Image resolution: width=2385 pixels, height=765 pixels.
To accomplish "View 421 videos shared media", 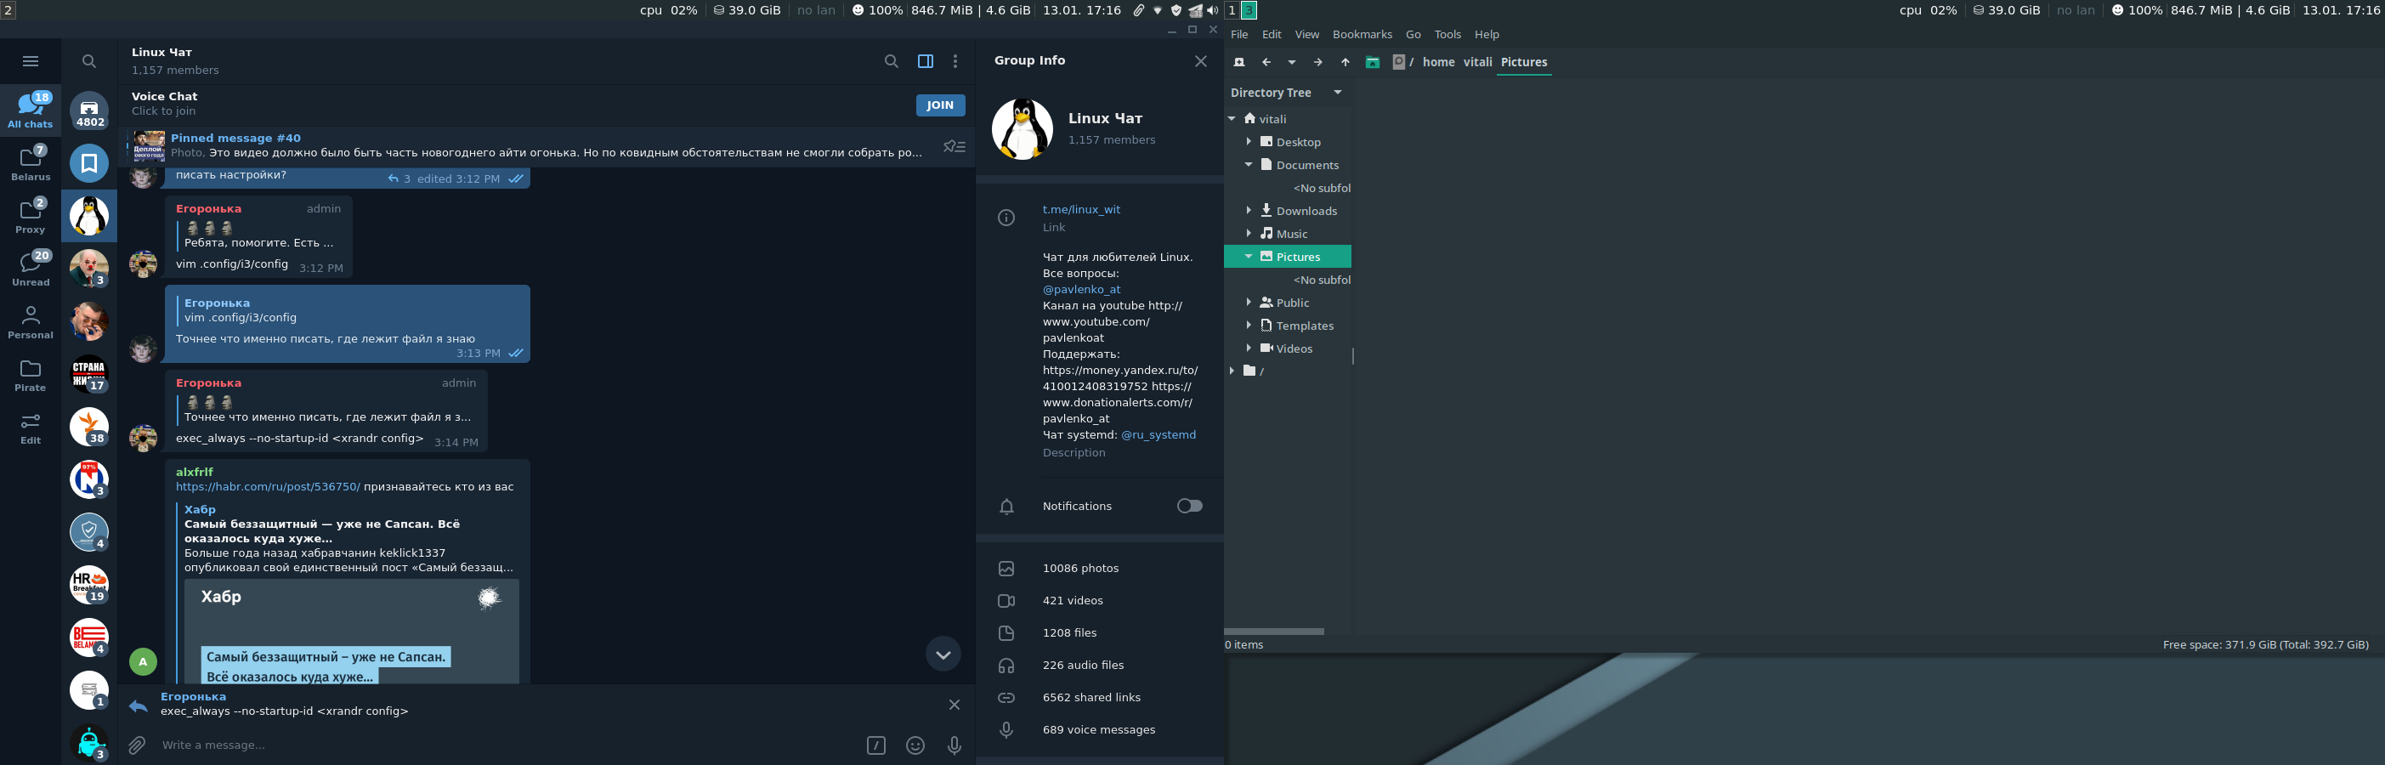I will pos(1100,601).
